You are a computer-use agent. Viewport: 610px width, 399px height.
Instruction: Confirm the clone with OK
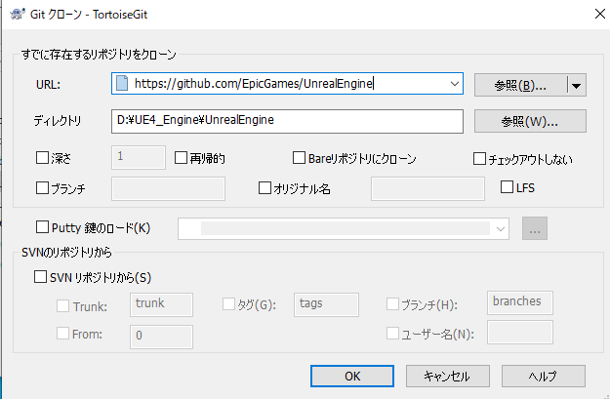pyautogui.click(x=352, y=376)
